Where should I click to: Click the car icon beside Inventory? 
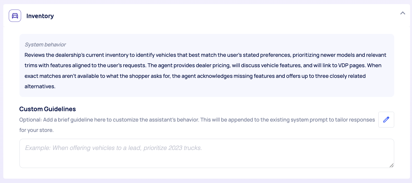[15, 16]
